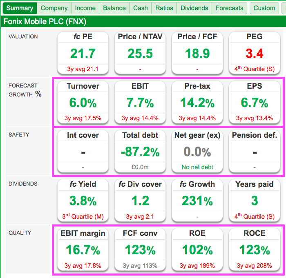286x278 pixels.
Task: Click '3y avg 17.8%' under EBIT margin
Action: [83, 266]
